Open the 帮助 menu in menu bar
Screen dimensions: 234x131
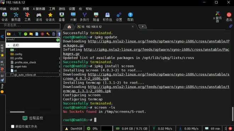pyautogui.click(x=89, y=9)
